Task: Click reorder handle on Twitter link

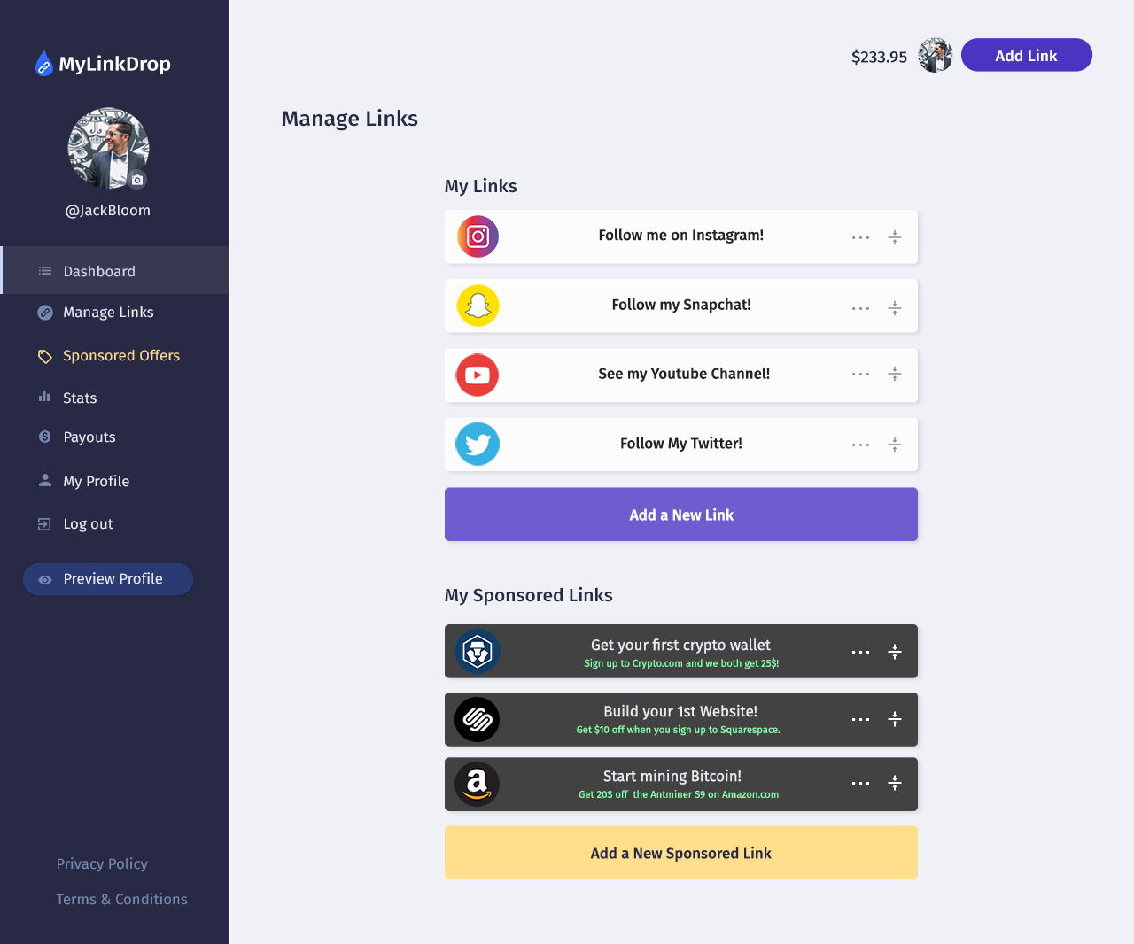Action: pos(895,445)
